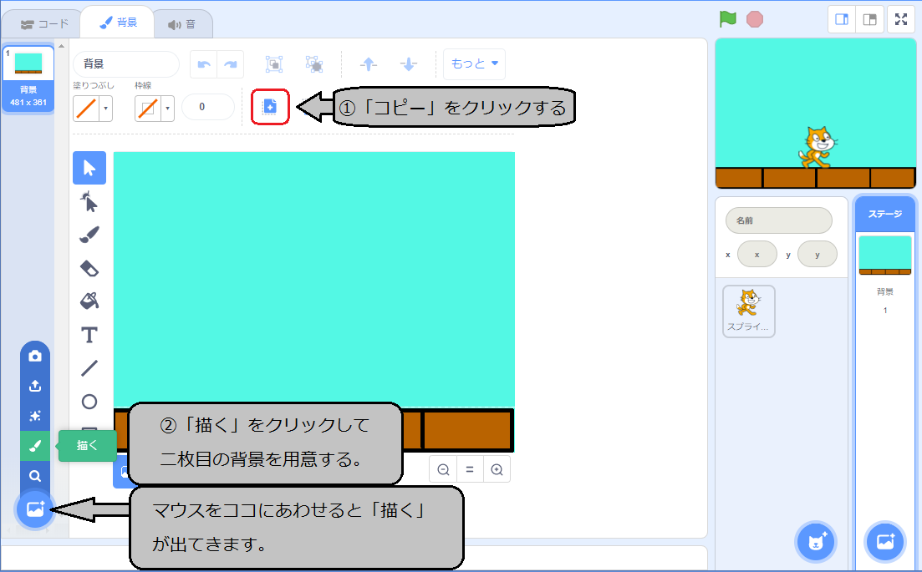
Task: Click the outline width field showing 0
Action: click(208, 107)
